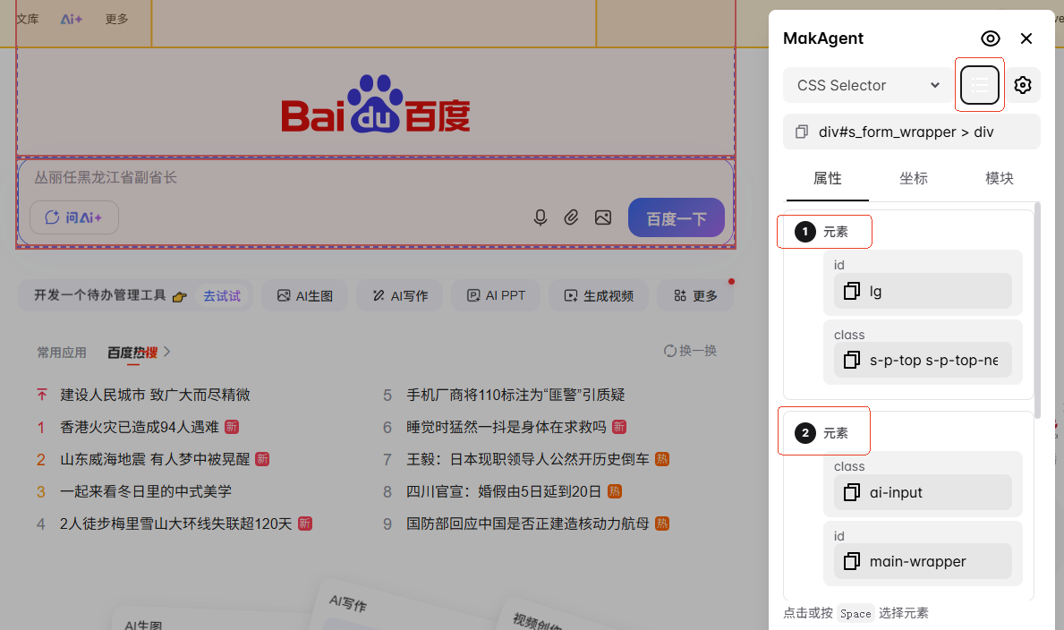Click the 百度一下 search button
The height and width of the screenshot is (630, 1064).
point(676,217)
